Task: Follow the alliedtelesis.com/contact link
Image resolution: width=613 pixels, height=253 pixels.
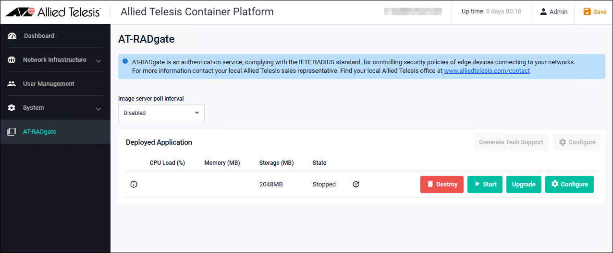Action: 487,71
